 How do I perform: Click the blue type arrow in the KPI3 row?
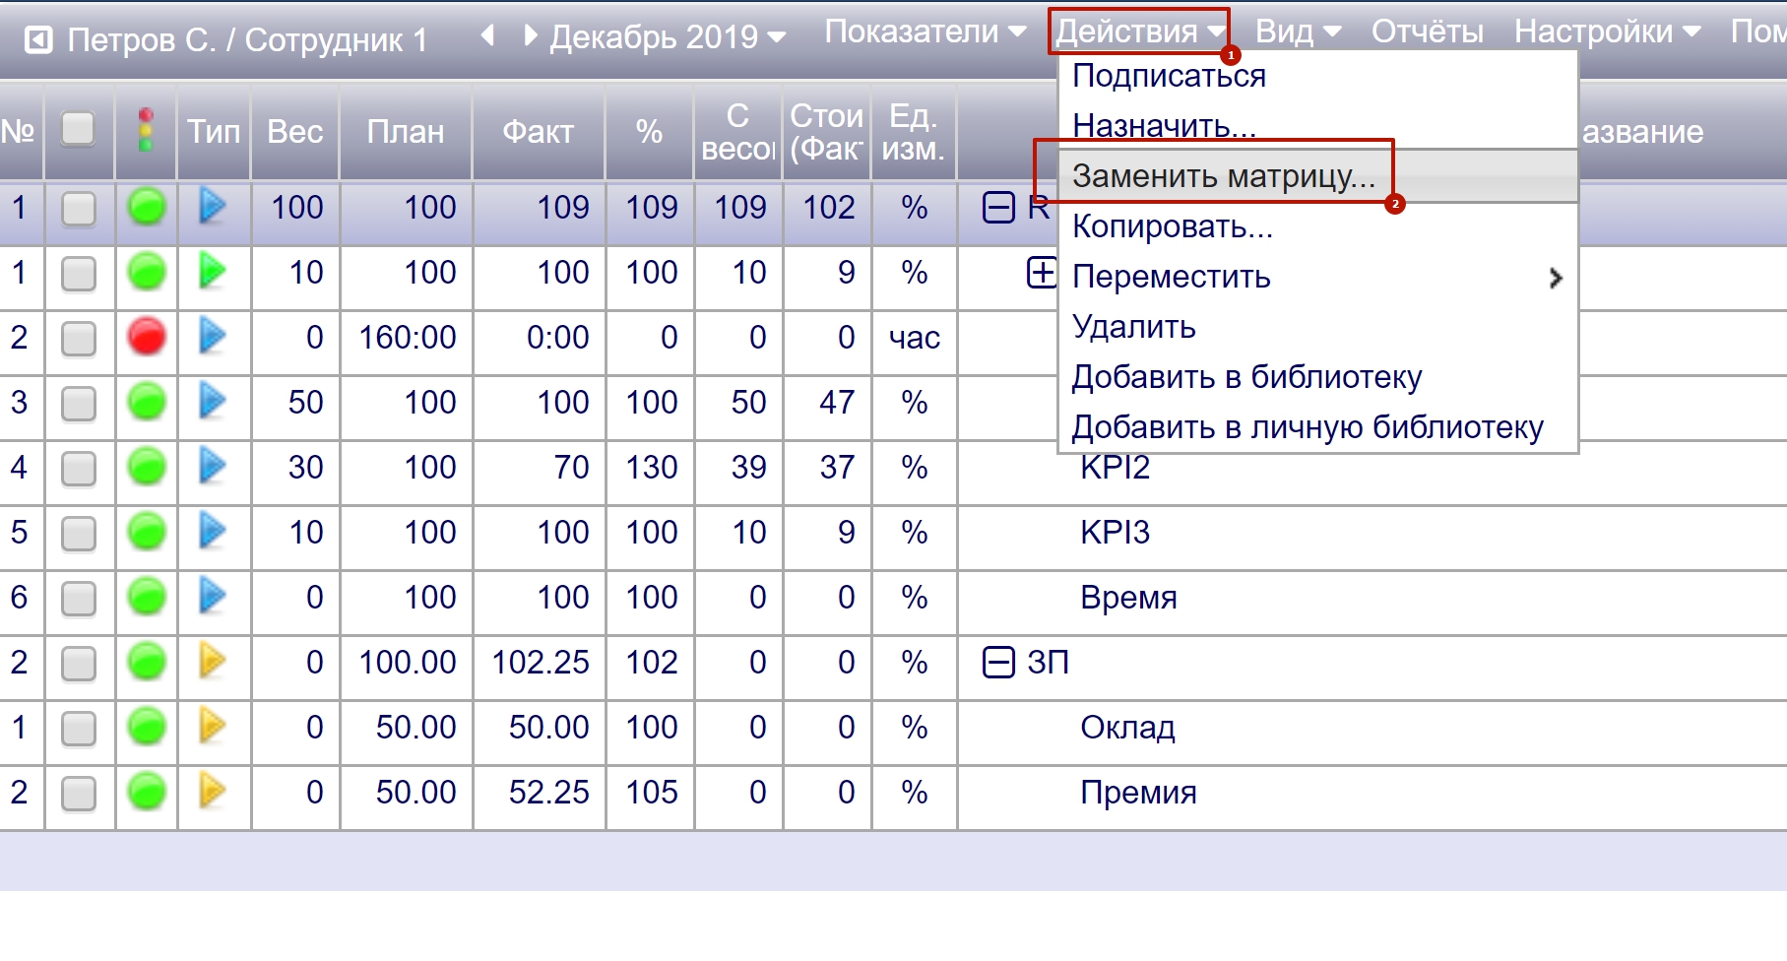click(213, 532)
